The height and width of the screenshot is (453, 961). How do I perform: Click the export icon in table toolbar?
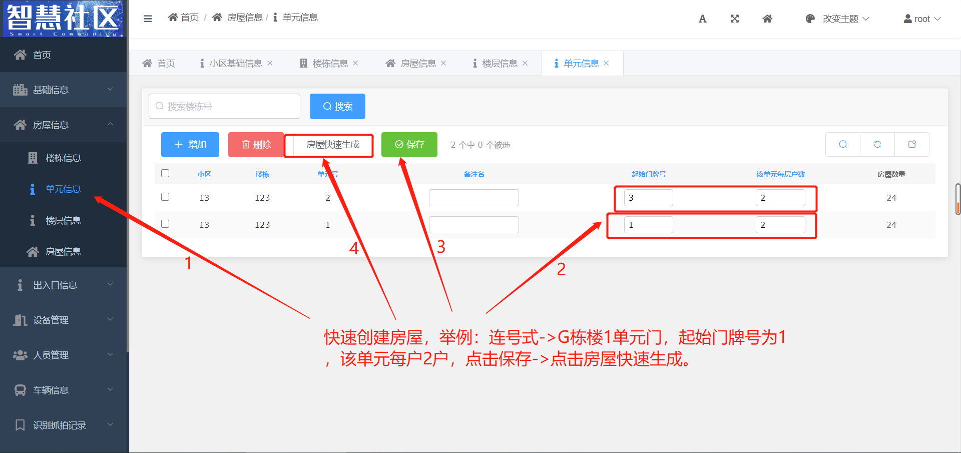coord(911,145)
